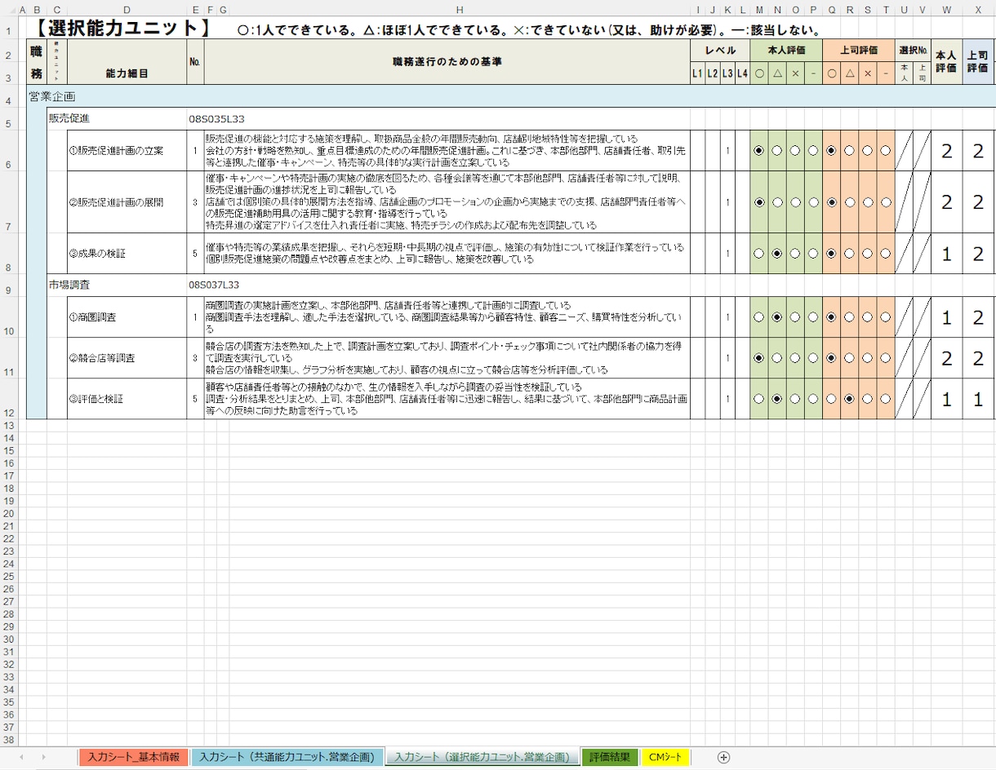Select the ③成果の検証 item cell
996x770 pixels.
127,254
